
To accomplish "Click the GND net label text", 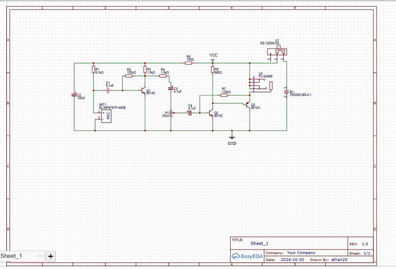I will point(232,143).
